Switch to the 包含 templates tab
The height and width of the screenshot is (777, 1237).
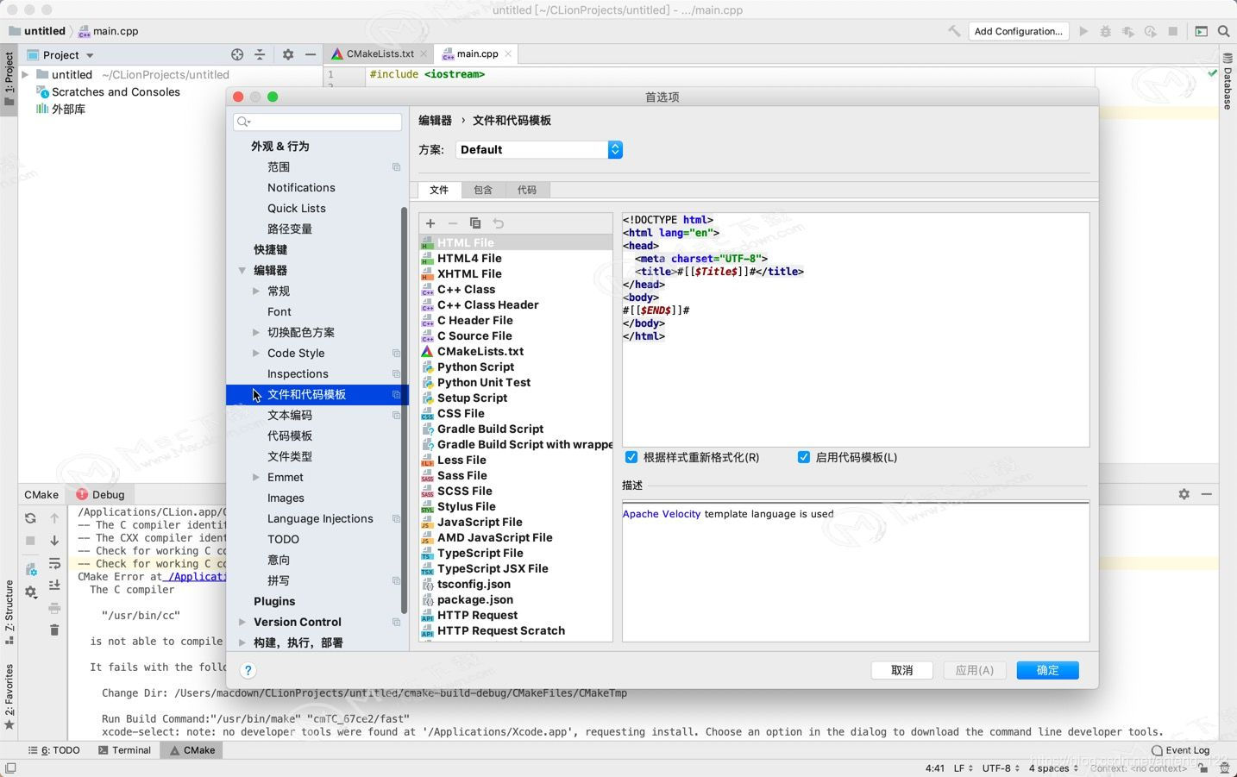483,190
